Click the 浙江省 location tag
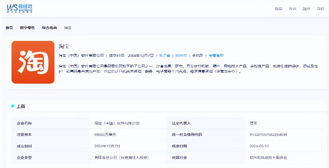 (164, 56)
